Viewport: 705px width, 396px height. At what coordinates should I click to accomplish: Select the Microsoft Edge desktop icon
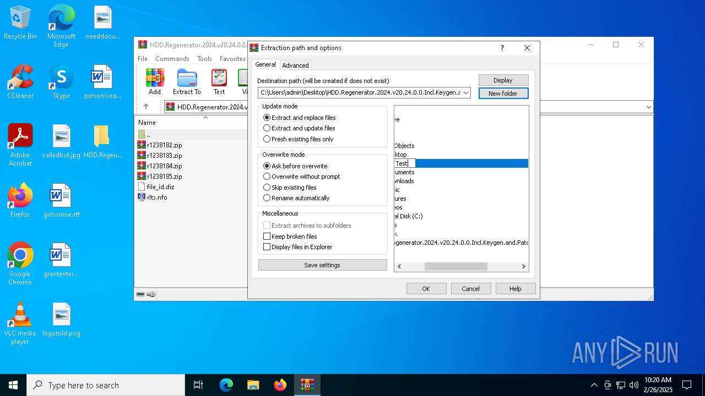pos(61,26)
